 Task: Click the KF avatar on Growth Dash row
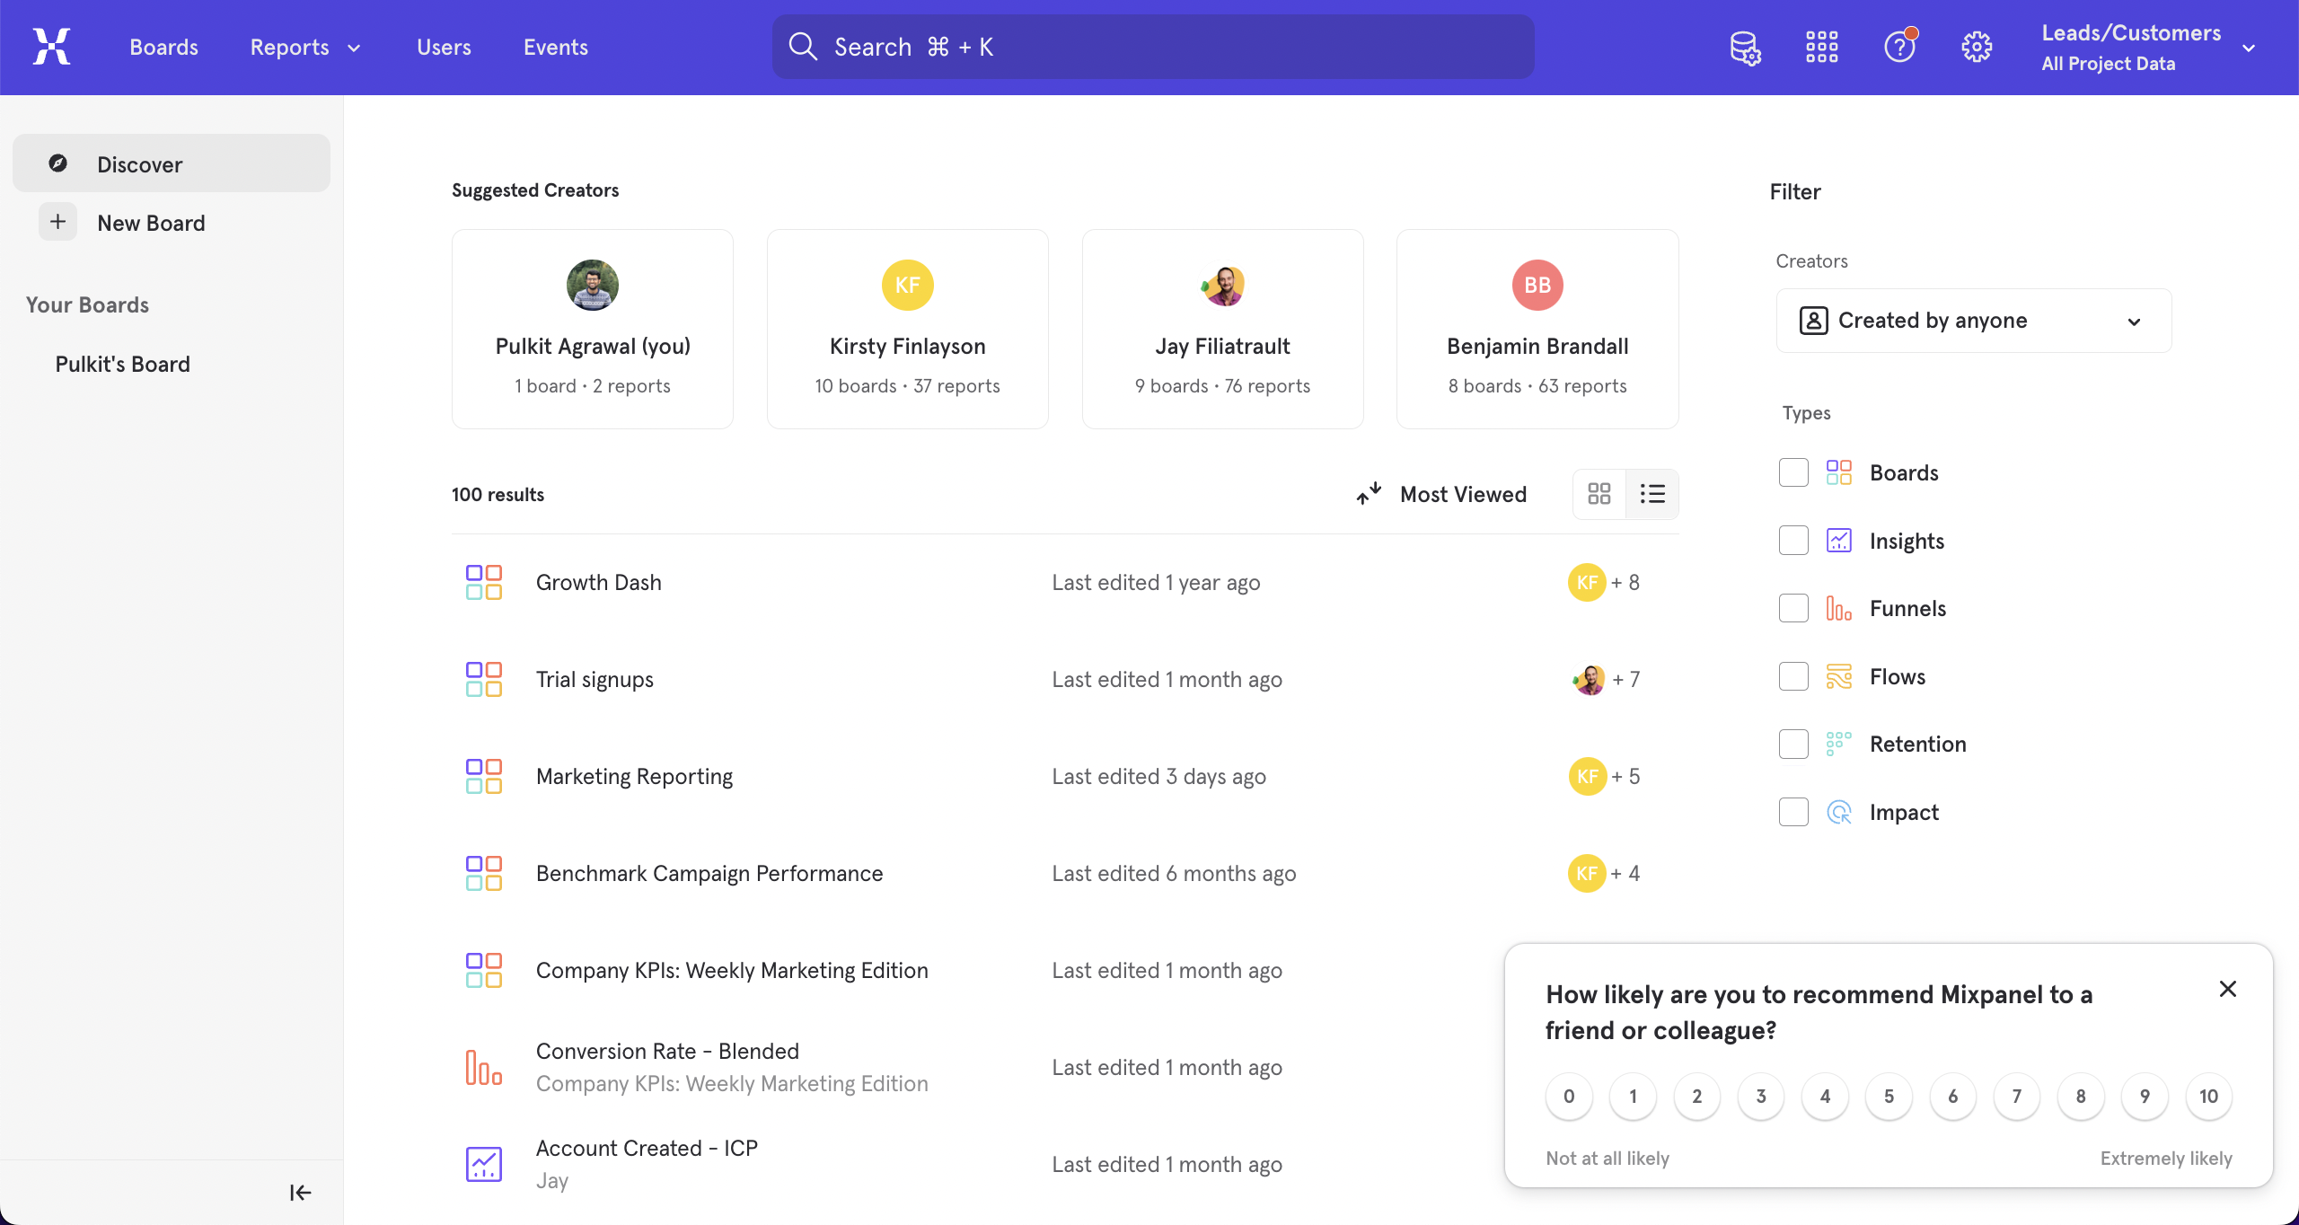pyautogui.click(x=1587, y=582)
